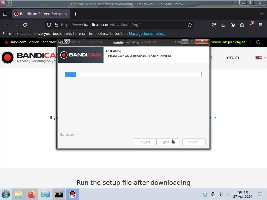
Task: Click the clipboard tray icon
Action: click(x=213, y=194)
